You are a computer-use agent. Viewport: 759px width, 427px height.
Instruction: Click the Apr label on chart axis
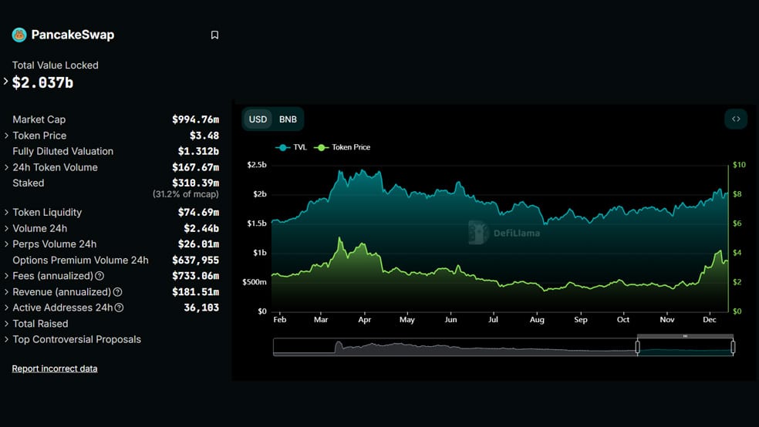[x=365, y=320]
